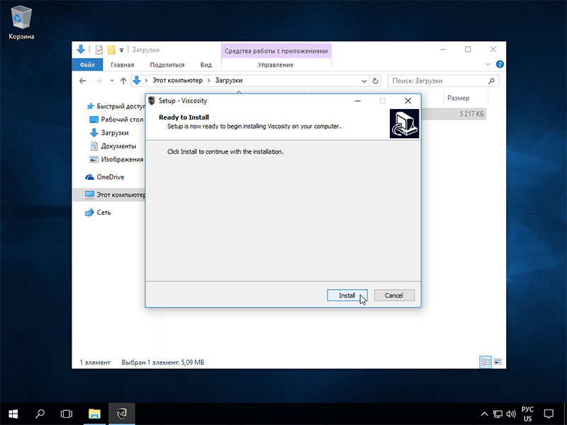Collapse the ribbon with the chevron arrow
The image size is (567, 425).
click(488, 64)
